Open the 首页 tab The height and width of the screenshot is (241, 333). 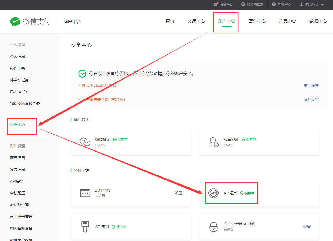(170, 21)
